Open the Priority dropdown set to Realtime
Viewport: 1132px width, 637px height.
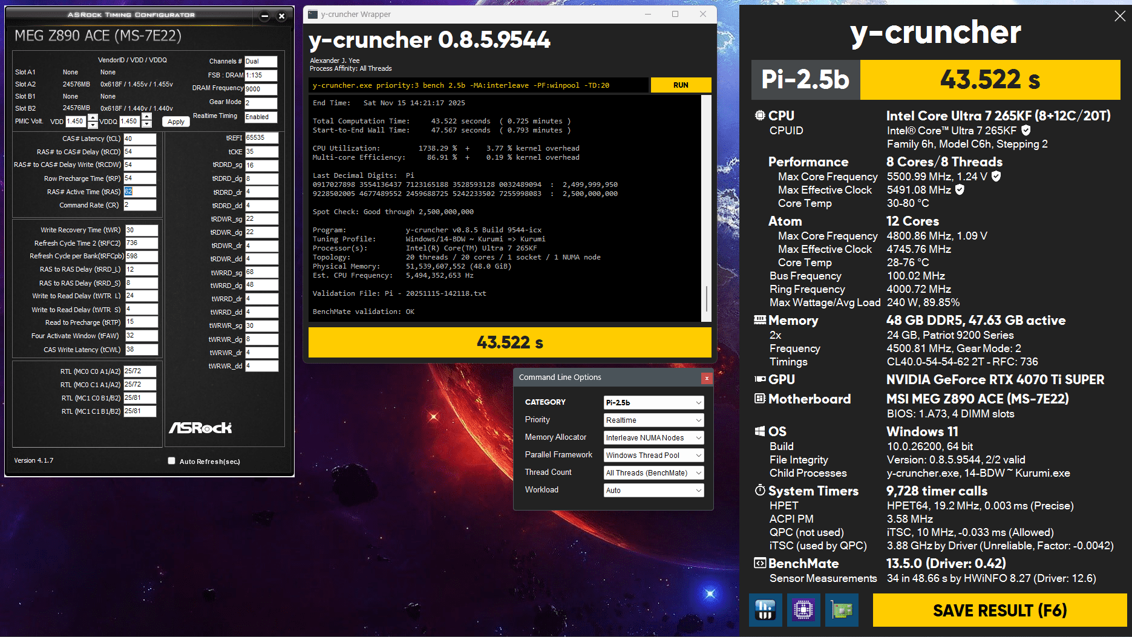(x=654, y=420)
